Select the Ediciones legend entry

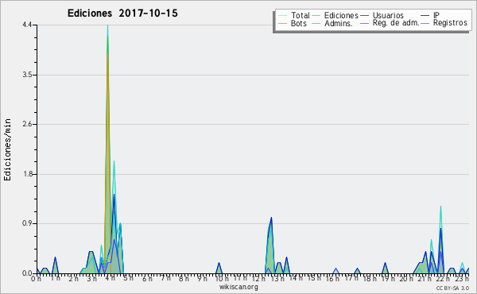pos(335,15)
